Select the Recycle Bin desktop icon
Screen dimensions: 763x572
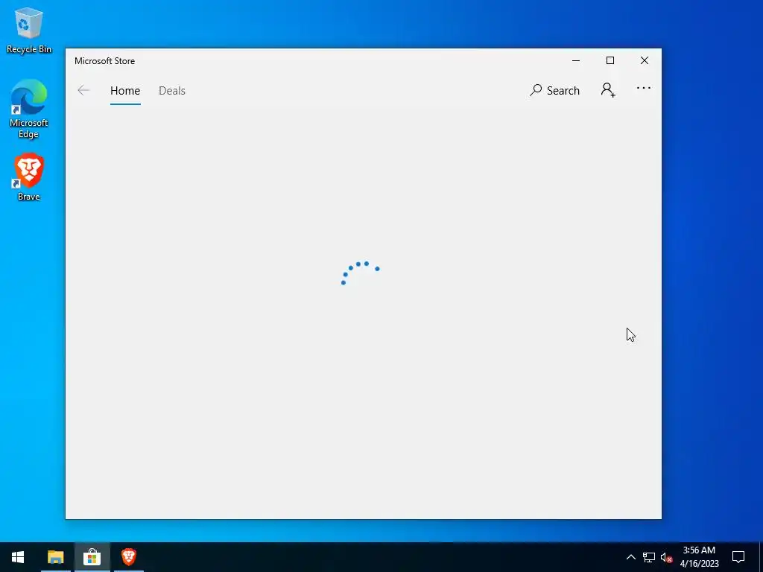29,30
